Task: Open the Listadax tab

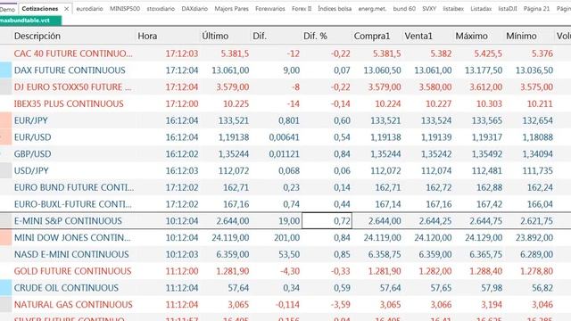Action: pyautogui.click(x=481, y=8)
